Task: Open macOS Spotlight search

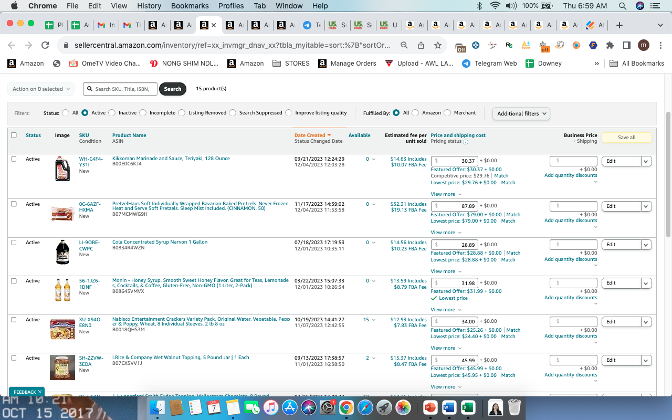Action: pyautogui.click(x=623, y=6)
